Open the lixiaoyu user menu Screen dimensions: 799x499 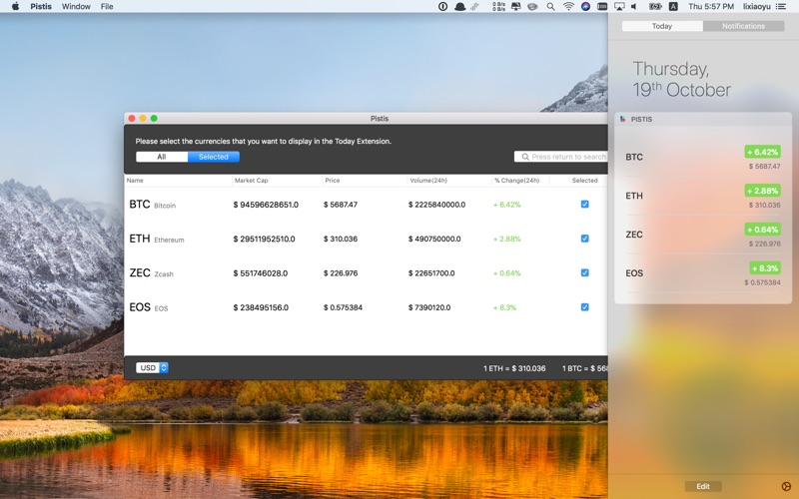coord(757,7)
